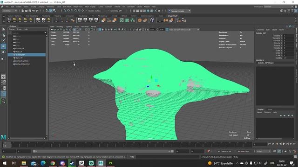Click the Open Scene folder icon
The image size is (298, 167).
pos(26,11)
